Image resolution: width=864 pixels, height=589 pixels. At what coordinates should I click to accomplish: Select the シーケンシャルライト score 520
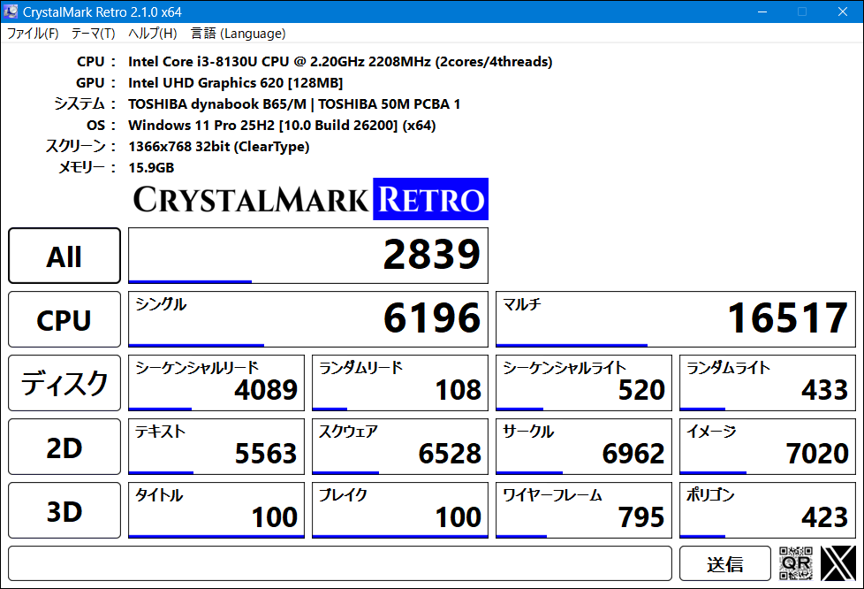point(584,383)
